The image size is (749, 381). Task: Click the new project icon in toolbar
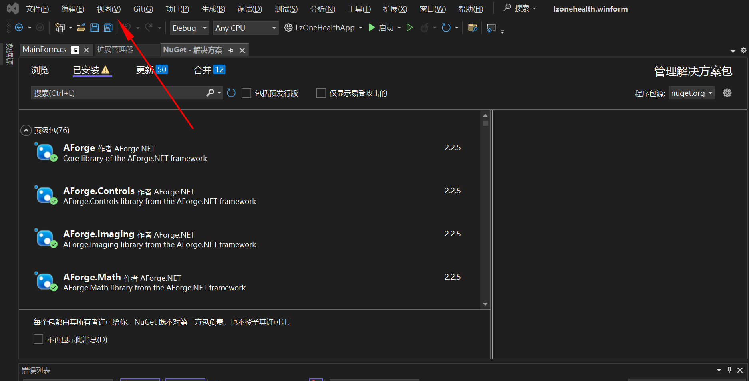(60, 28)
